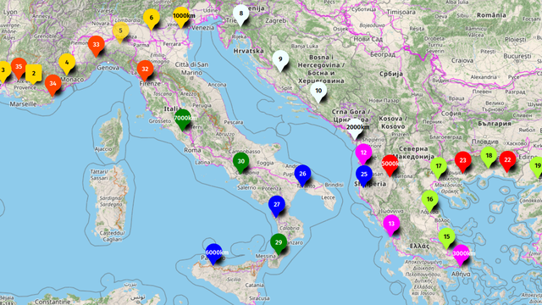
Task: Select the green marker numbered 30
Action: pyautogui.click(x=241, y=163)
